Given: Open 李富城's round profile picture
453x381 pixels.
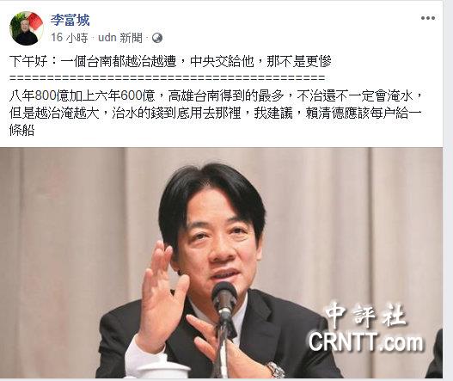Looking at the screenshot, I should point(27,28).
